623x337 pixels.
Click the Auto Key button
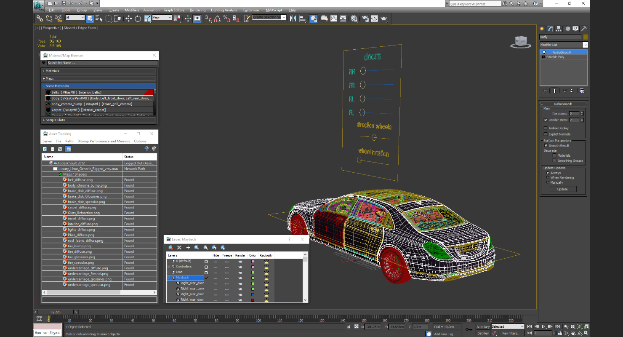(x=483, y=326)
